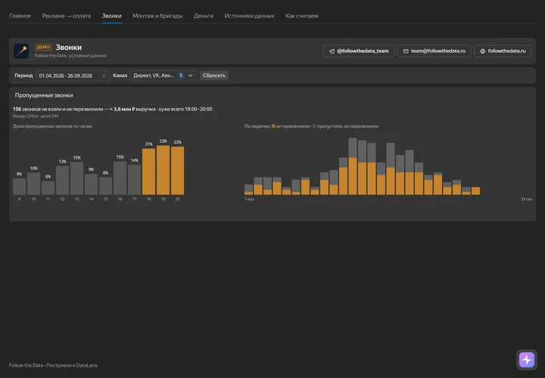Click the hour 13 bar labeled 15%
This screenshot has width=545, height=378.
click(x=76, y=178)
